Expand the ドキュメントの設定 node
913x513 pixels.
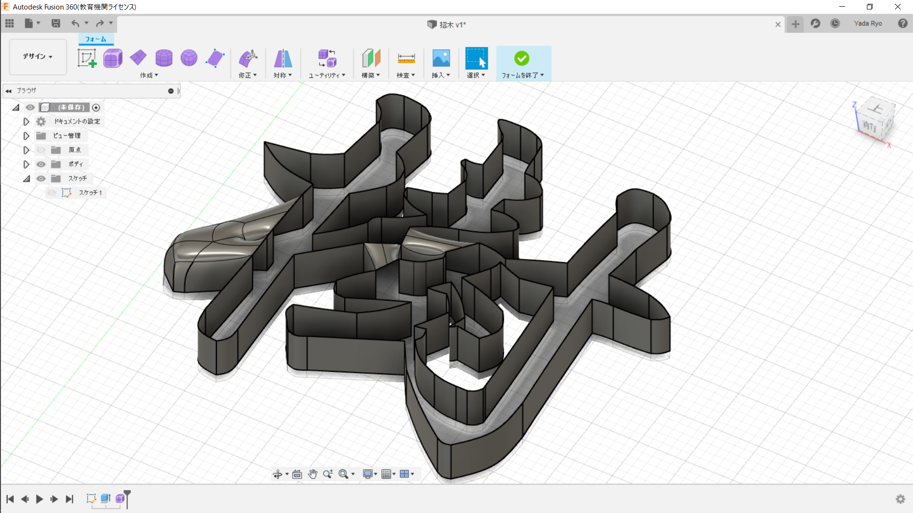pos(27,122)
